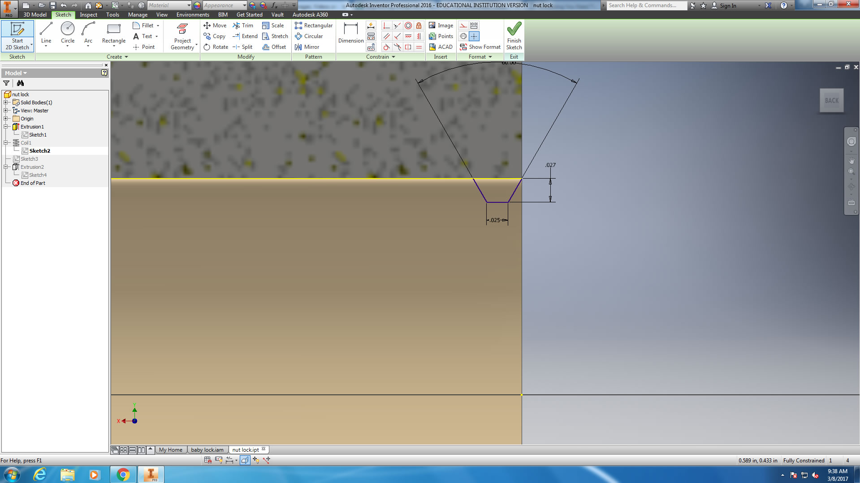
Task: Select Sketch2 in the model tree
Action: click(39, 151)
